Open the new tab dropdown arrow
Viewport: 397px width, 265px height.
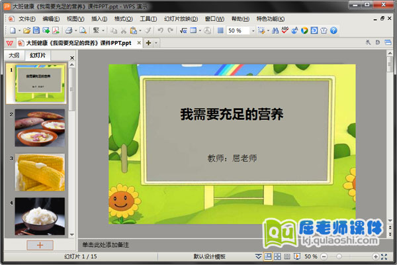156,43
